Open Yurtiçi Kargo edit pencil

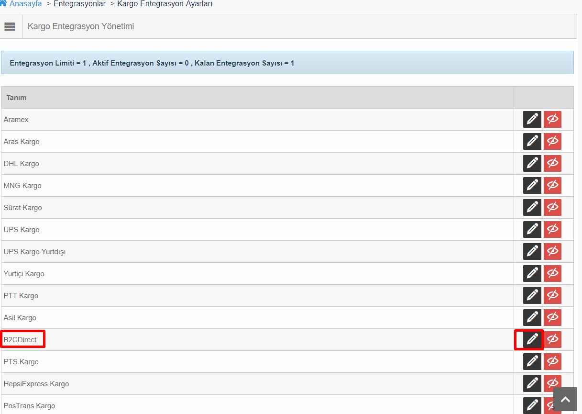click(x=532, y=274)
